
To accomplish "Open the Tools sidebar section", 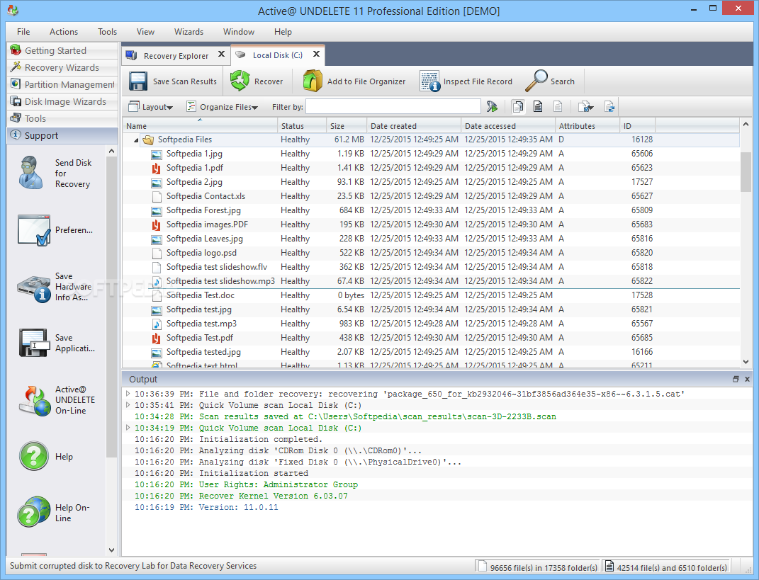I will click(62, 118).
